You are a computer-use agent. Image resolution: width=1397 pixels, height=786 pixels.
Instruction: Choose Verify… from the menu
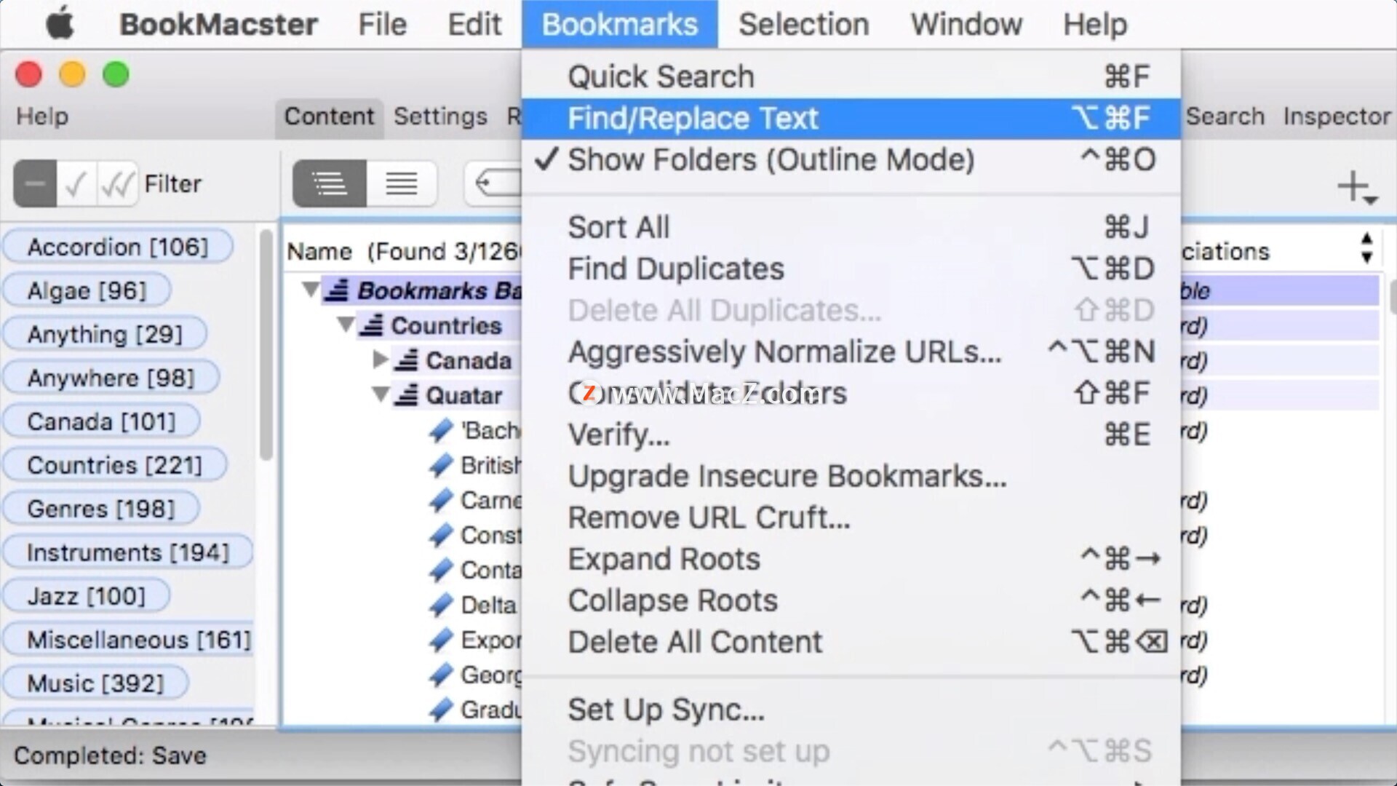point(851,434)
